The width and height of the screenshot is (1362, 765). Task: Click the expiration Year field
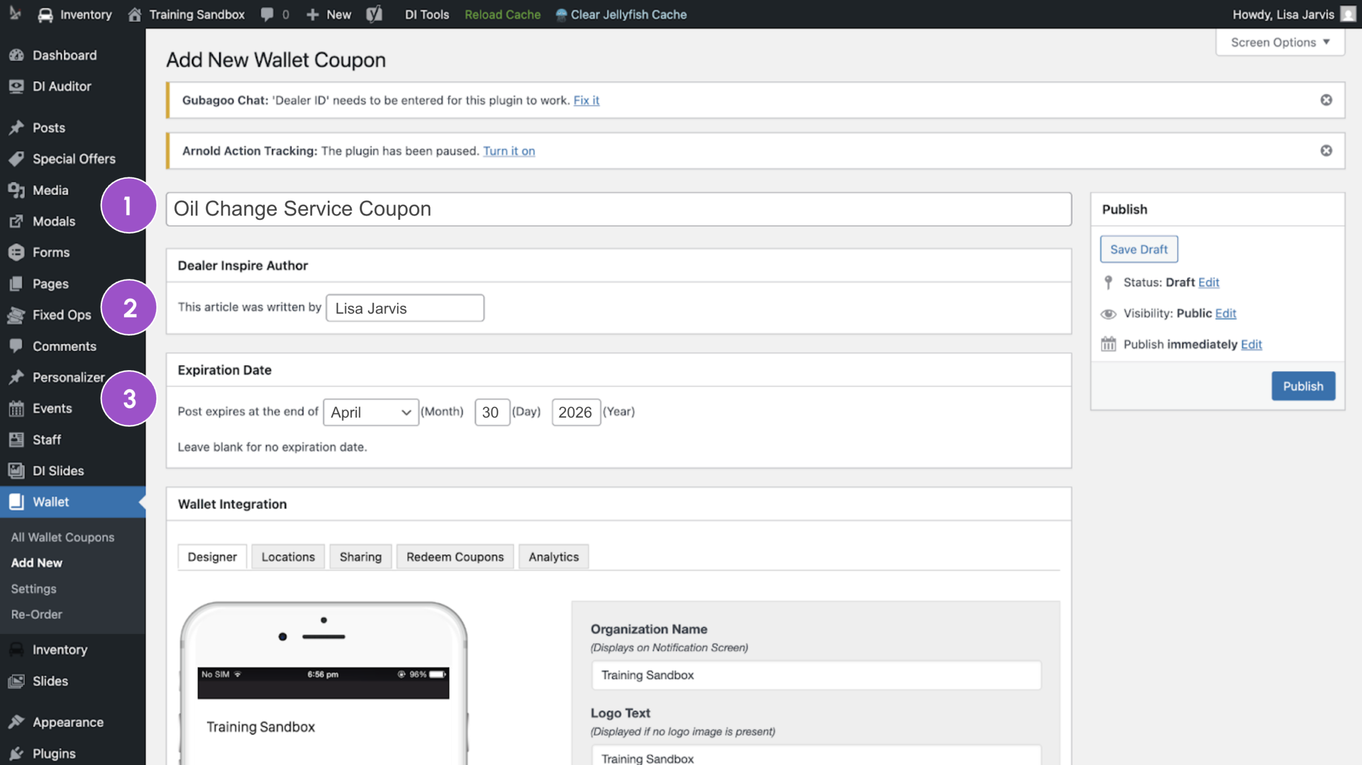coord(576,412)
